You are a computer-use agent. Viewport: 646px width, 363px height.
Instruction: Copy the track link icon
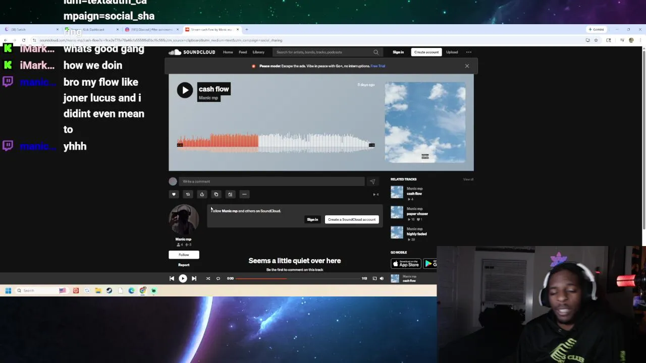pos(216,194)
